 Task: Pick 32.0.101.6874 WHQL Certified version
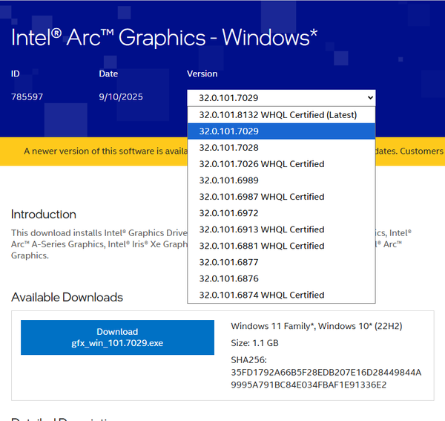pyautogui.click(x=262, y=295)
